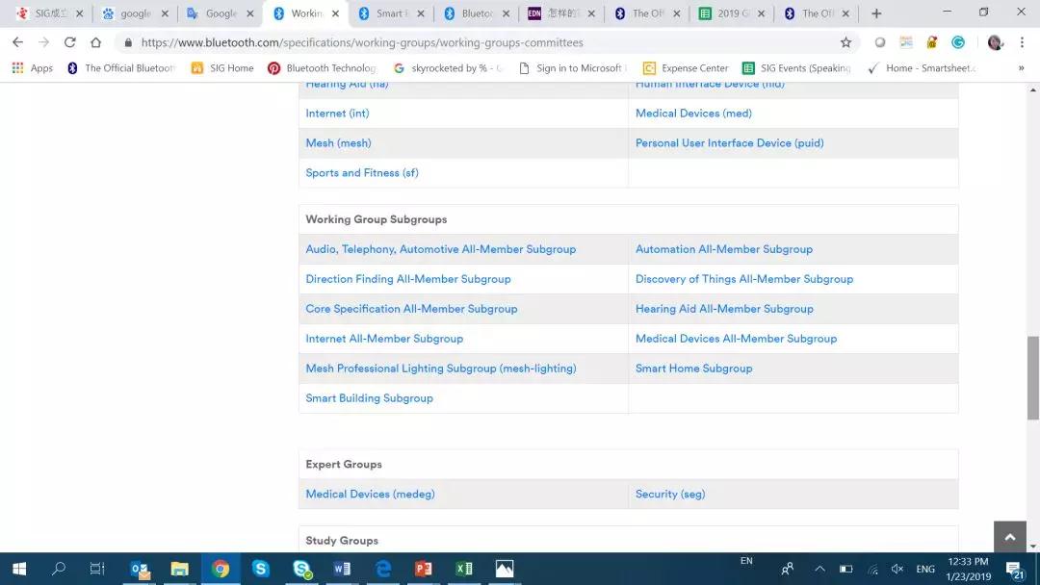Open Chrome's three-dot menu
The width and height of the screenshot is (1040, 585).
coord(1022,42)
